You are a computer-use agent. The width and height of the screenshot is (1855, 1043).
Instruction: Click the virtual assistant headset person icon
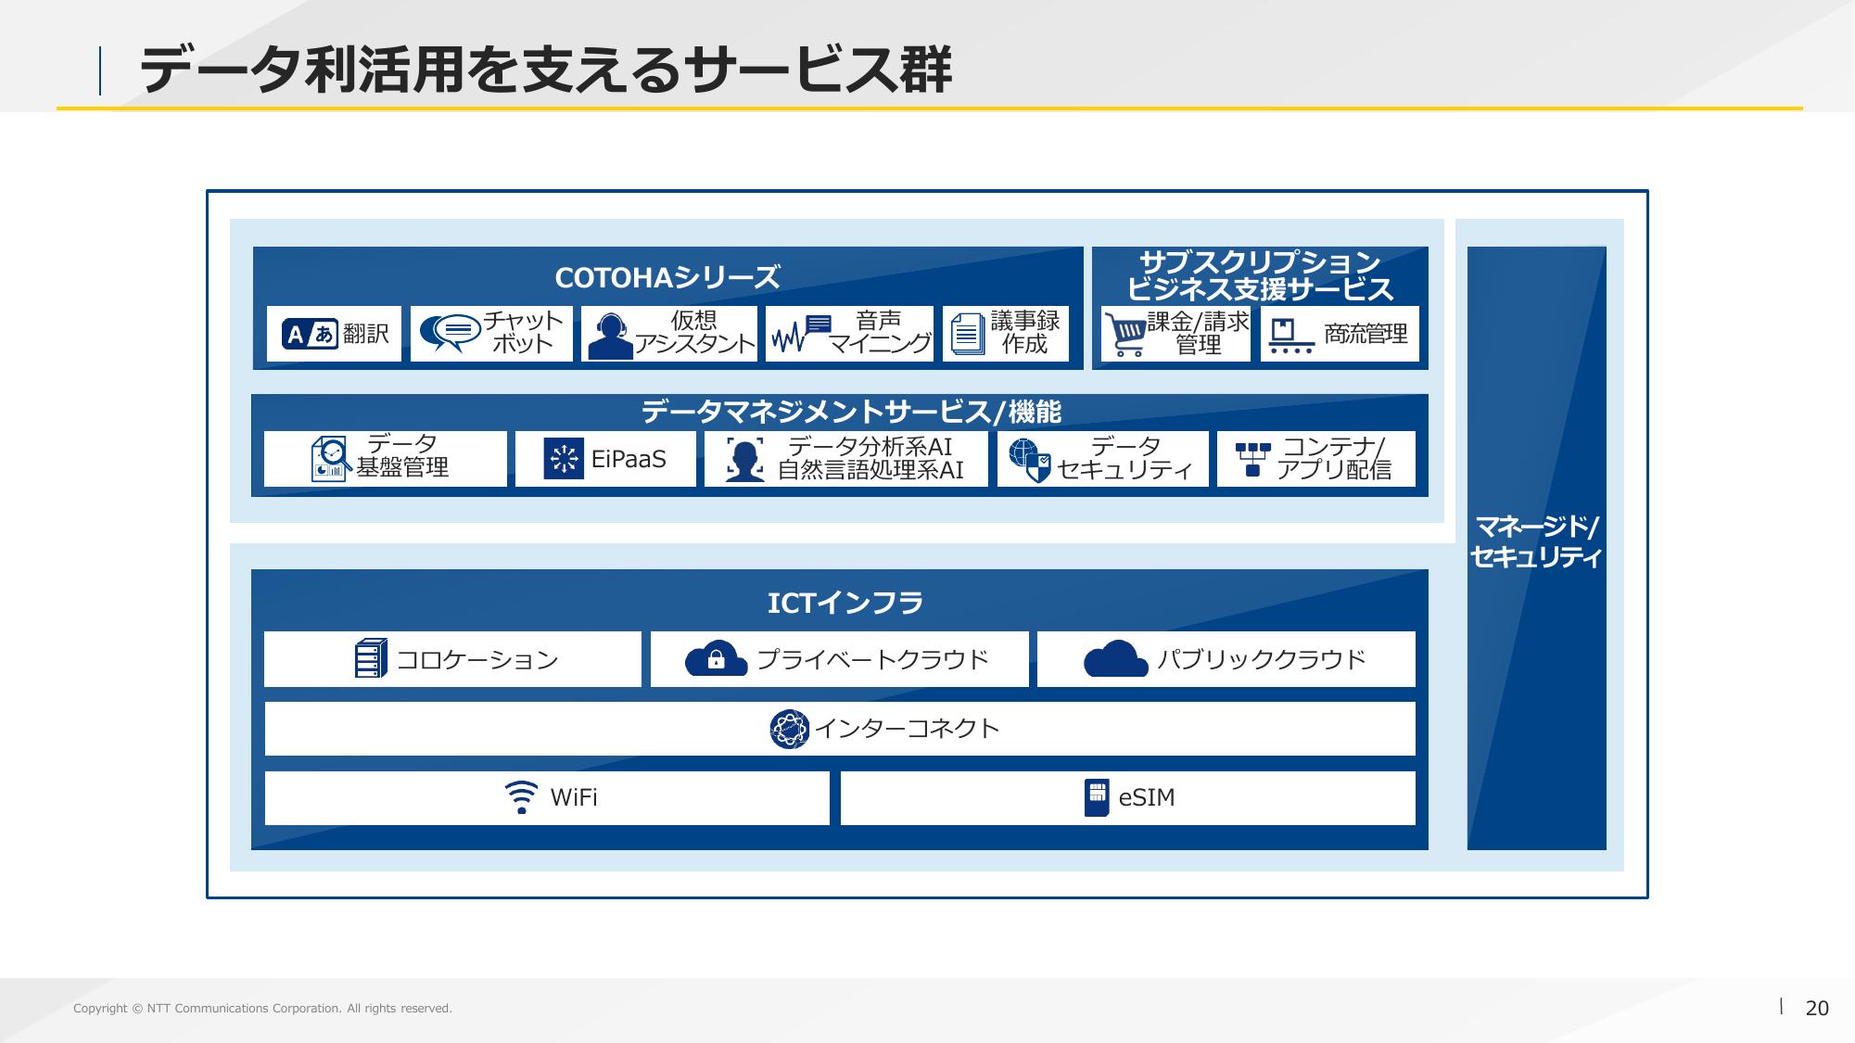coord(610,336)
